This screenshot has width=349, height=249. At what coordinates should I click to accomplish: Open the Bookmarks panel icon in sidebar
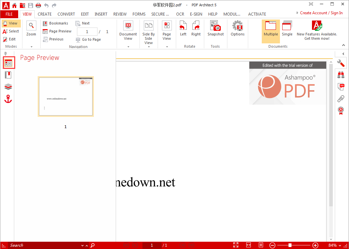(8, 75)
